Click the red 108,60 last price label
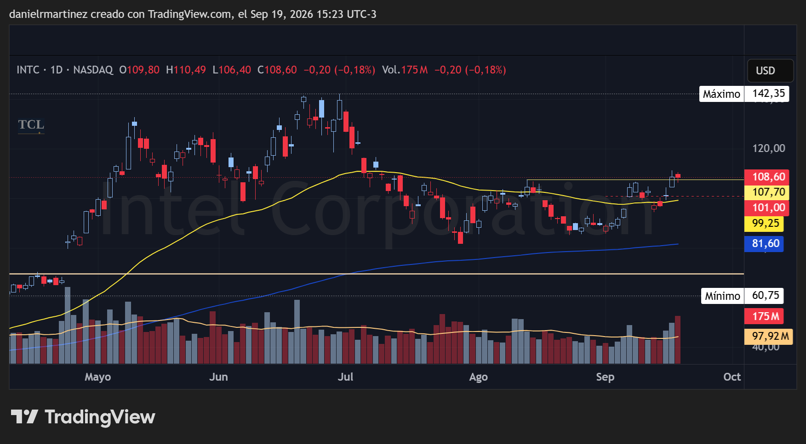This screenshot has height=444, width=806. [767, 177]
